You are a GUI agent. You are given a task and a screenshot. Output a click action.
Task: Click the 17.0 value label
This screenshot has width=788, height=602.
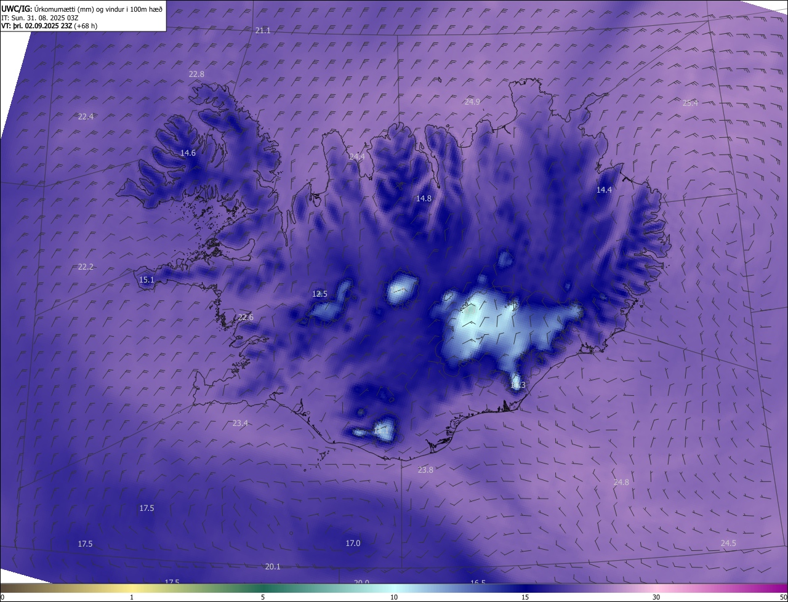click(x=353, y=543)
